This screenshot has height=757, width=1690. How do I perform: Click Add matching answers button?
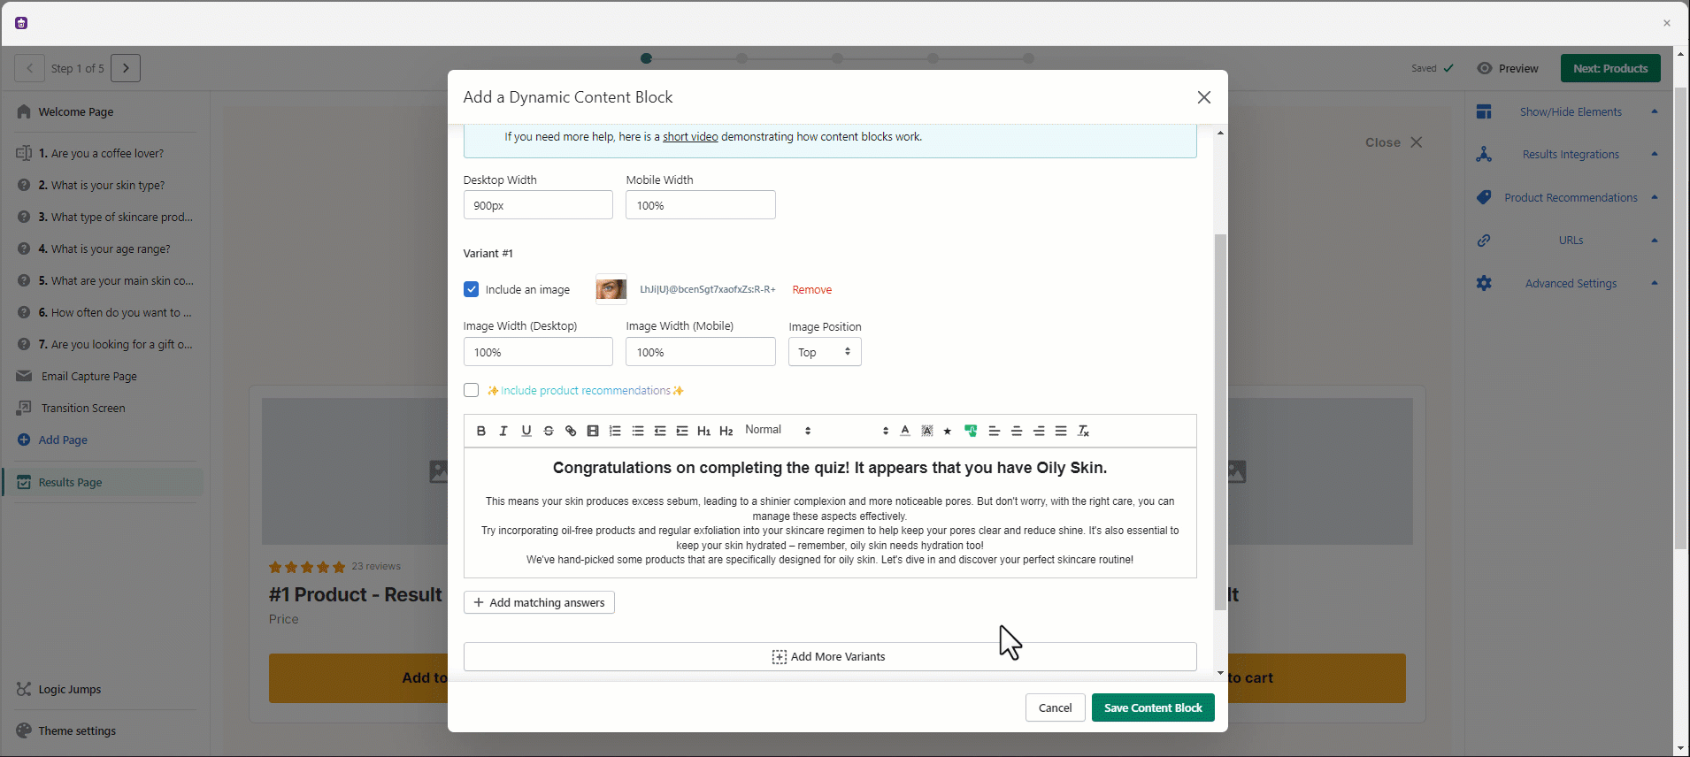click(x=539, y=602)
